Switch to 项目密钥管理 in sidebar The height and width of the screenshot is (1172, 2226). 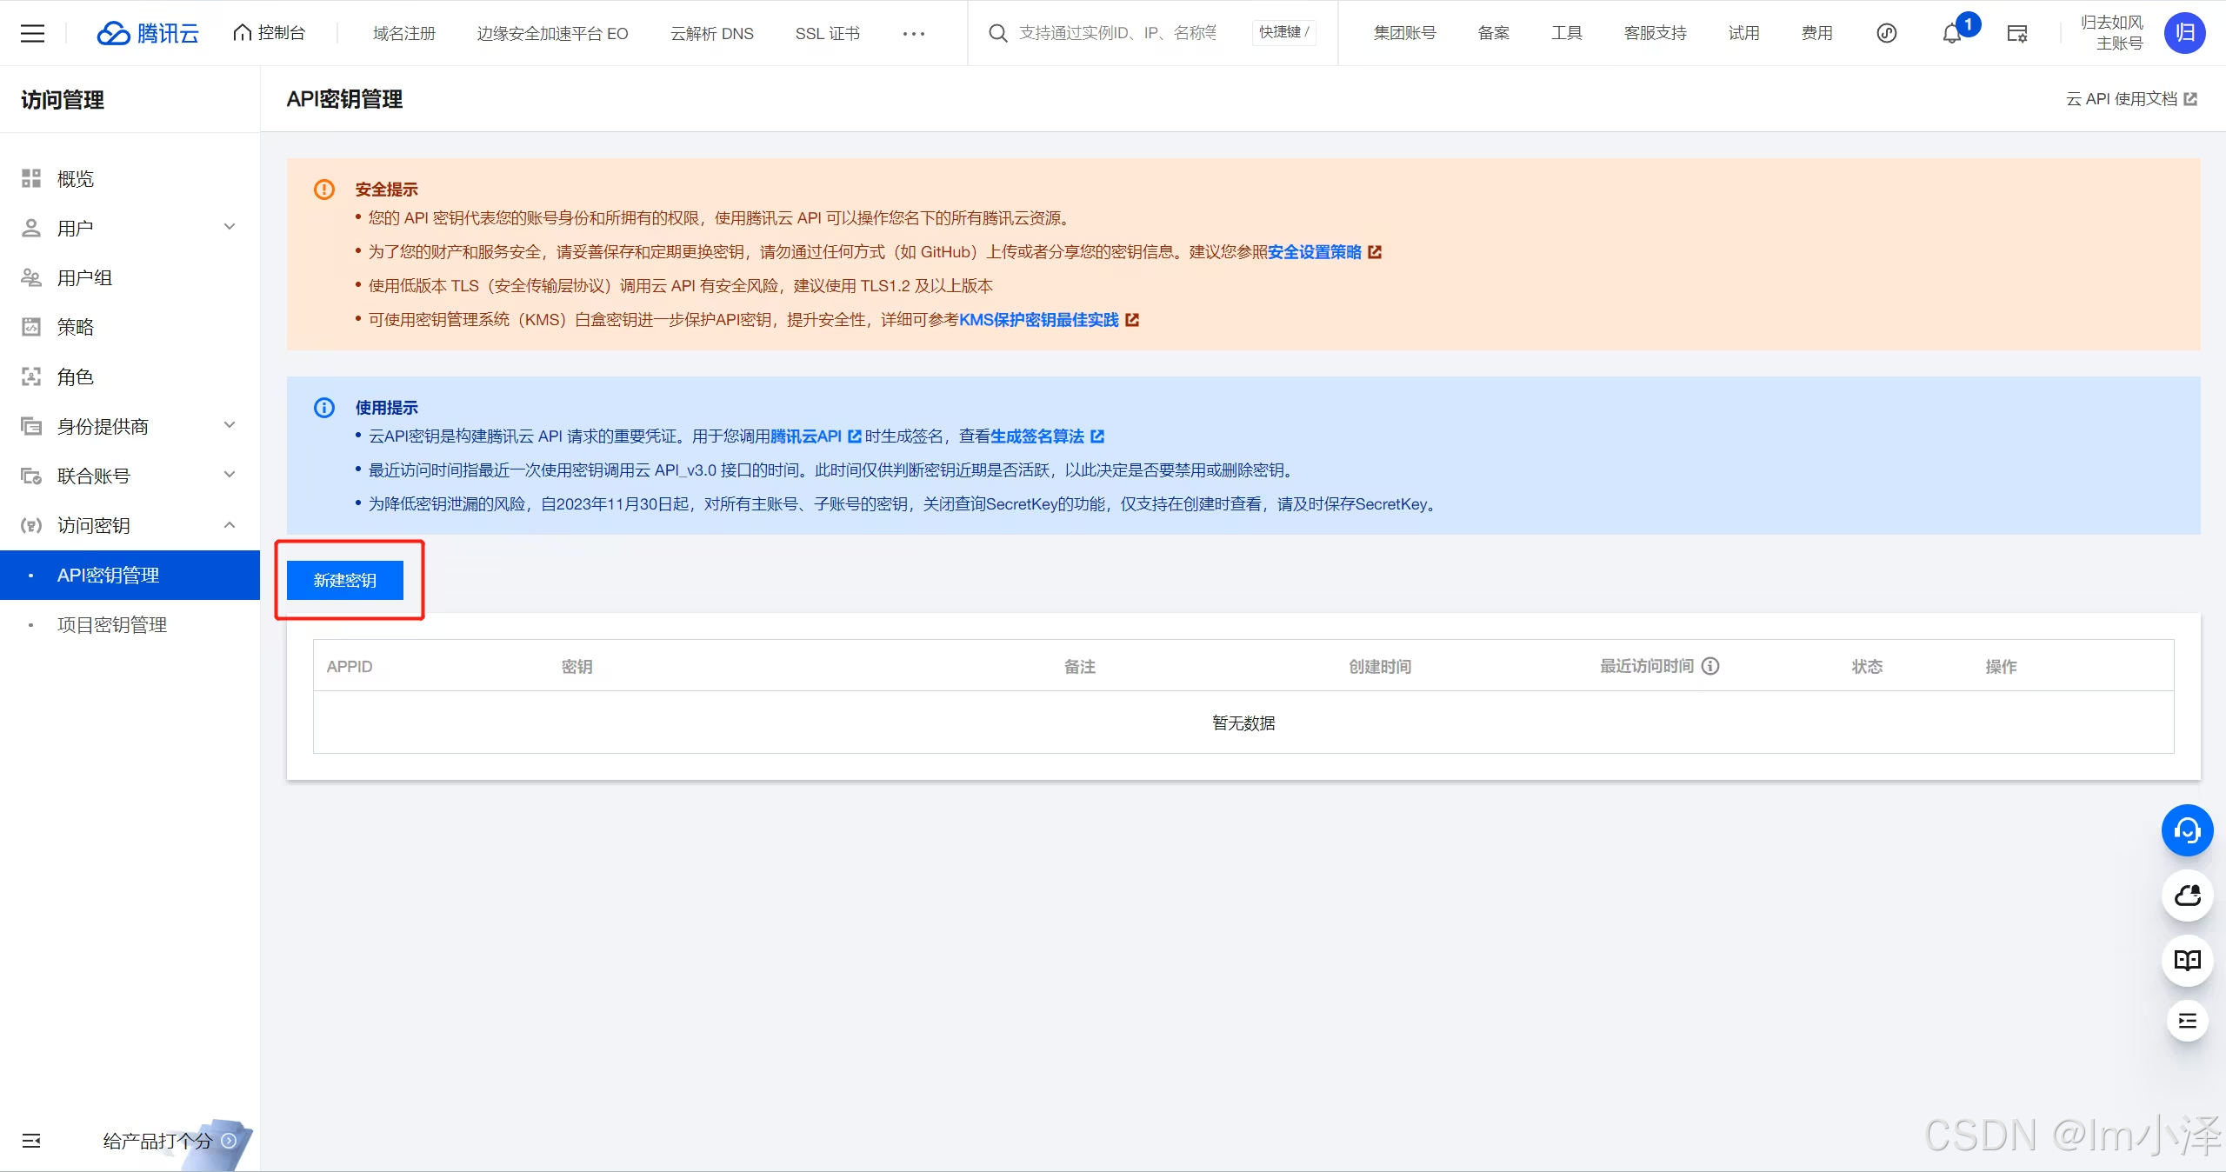tap(111, 624)
